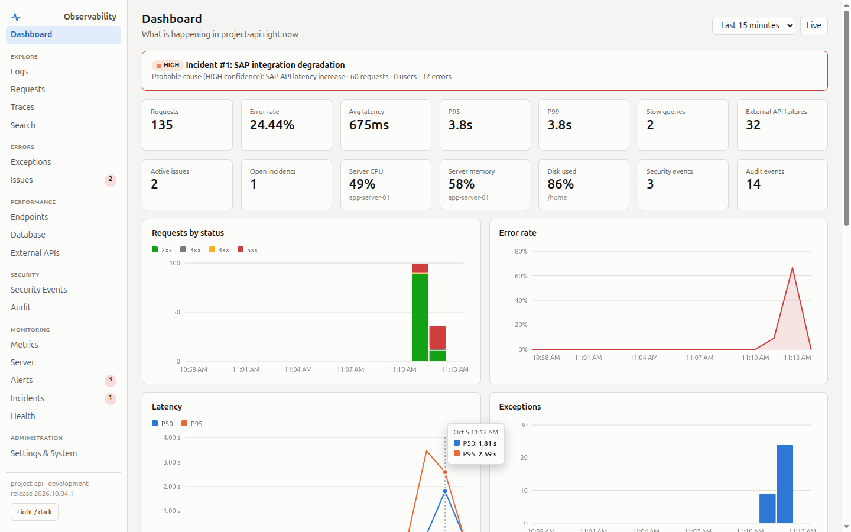The image size is (851, 532).
Task: Open the Search sidebar page
Action: coord(63,125)
